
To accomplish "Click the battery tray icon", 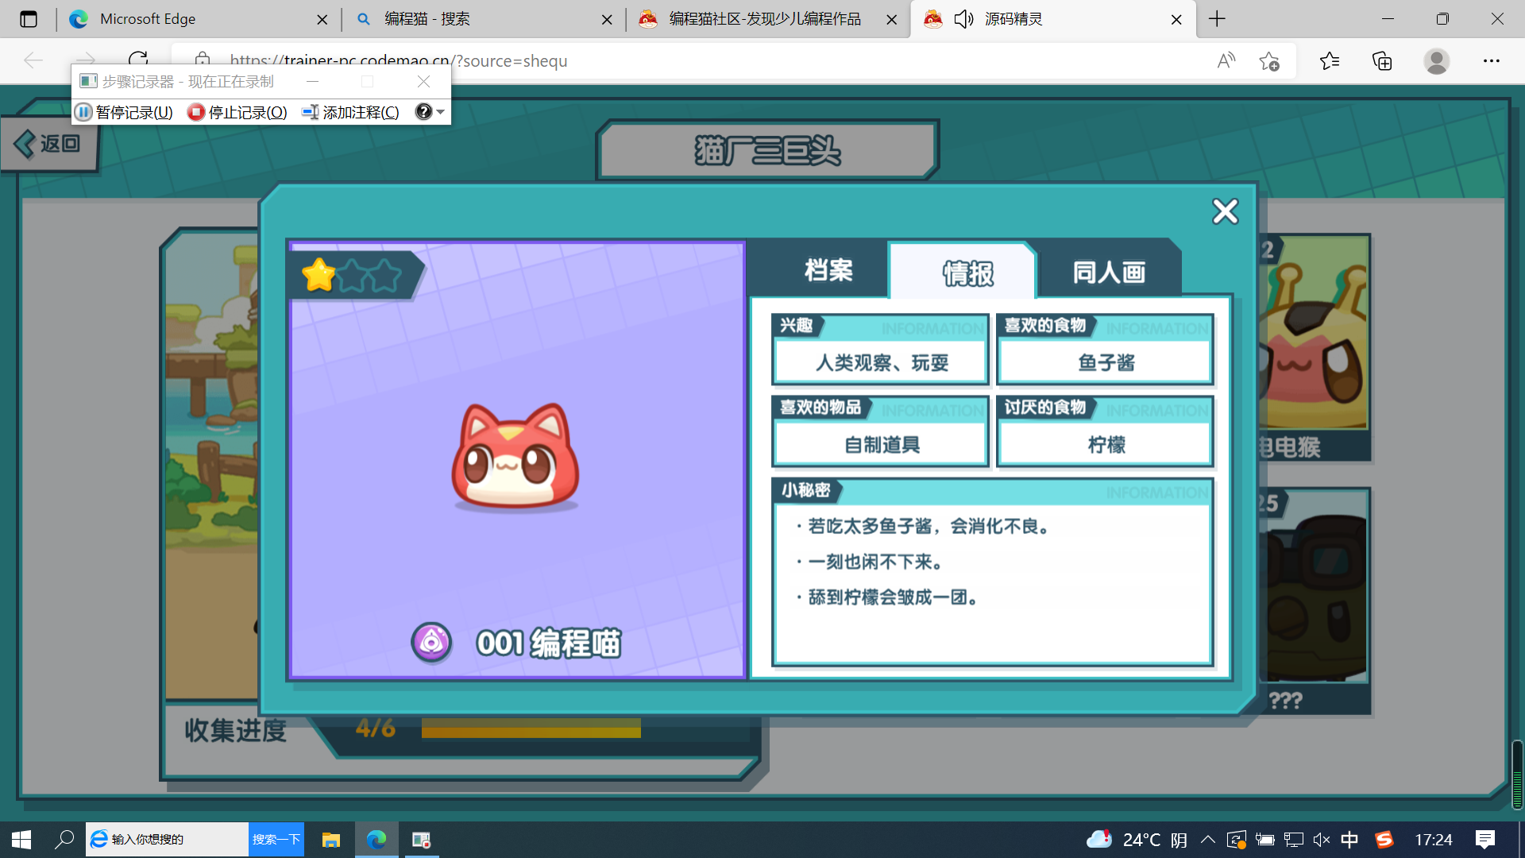I will [x=1265, y=840].
